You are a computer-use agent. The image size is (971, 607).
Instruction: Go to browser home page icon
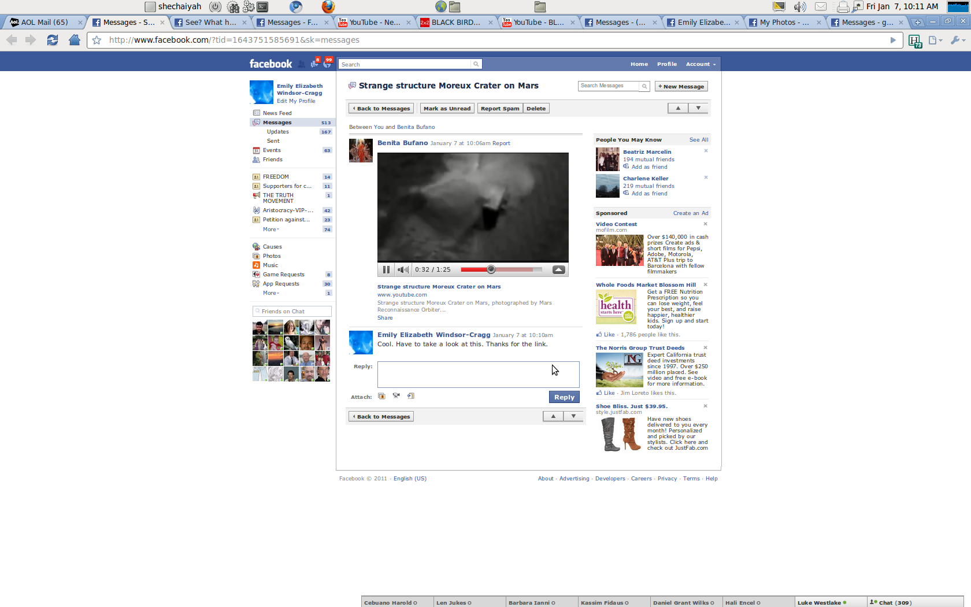[75, 40]
